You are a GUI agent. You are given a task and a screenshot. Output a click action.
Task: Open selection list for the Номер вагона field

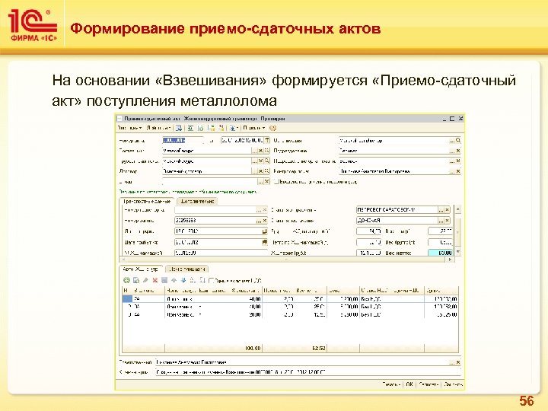(259, 221)
